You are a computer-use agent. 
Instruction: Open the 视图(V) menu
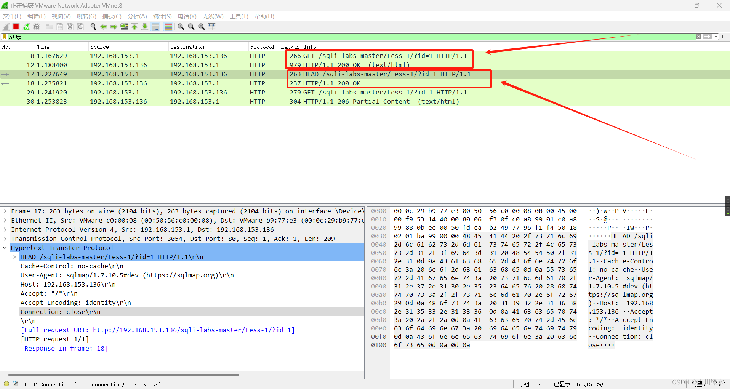click(x=61, y=16)
